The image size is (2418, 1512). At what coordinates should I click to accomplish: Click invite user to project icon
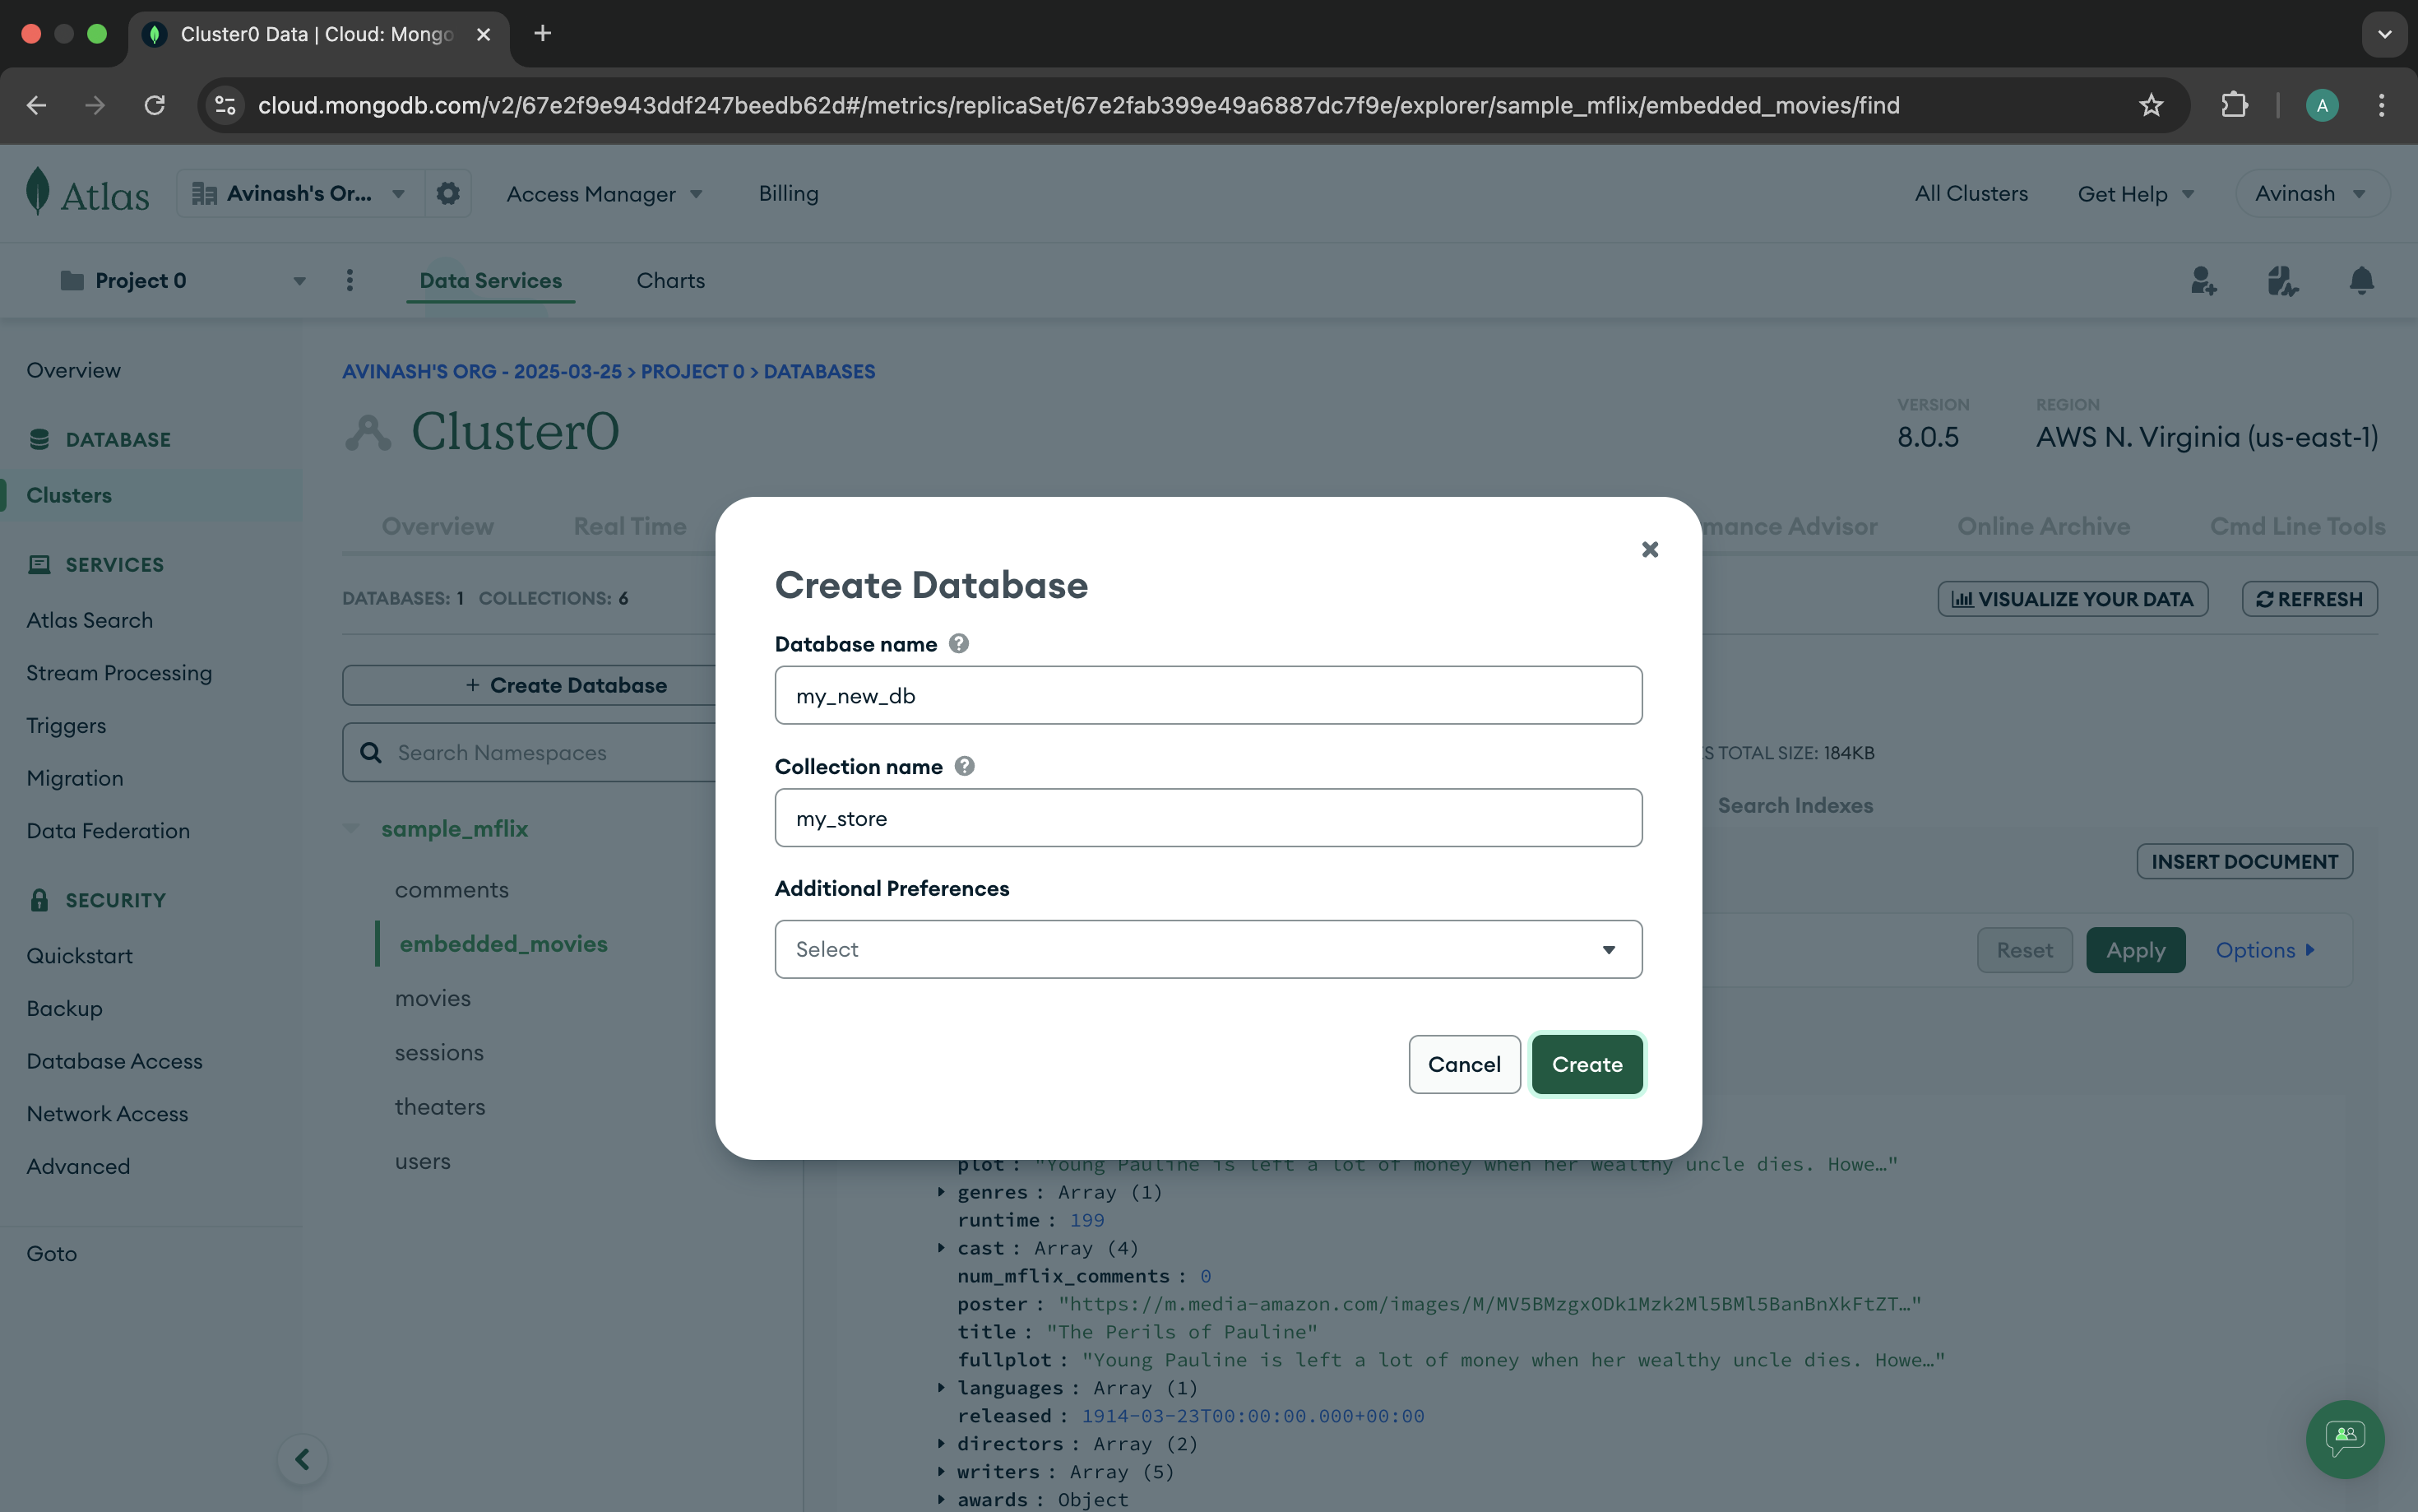coord(2203,281)
